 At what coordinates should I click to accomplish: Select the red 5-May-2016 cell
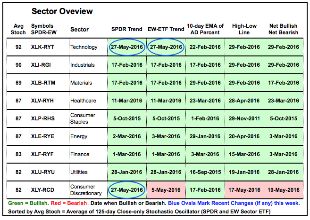click(x=166, y=190)
